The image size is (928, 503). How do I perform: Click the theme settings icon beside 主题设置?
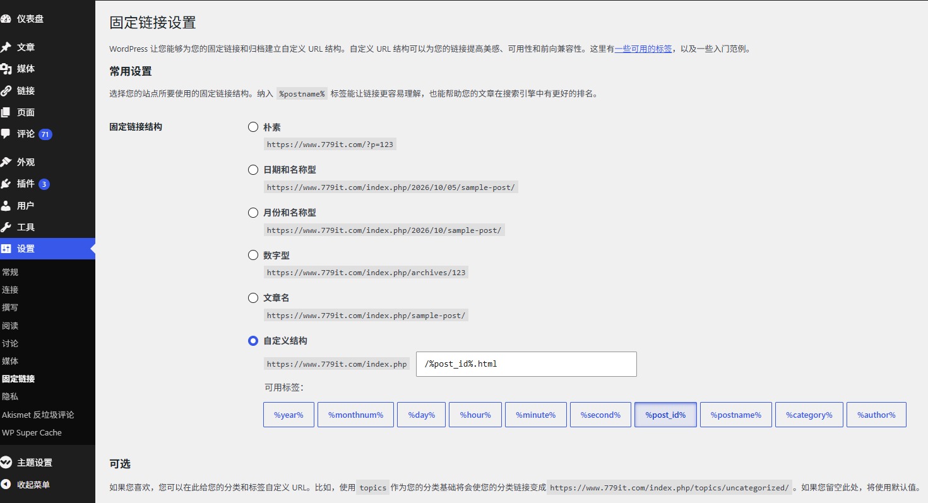(6, 463)
